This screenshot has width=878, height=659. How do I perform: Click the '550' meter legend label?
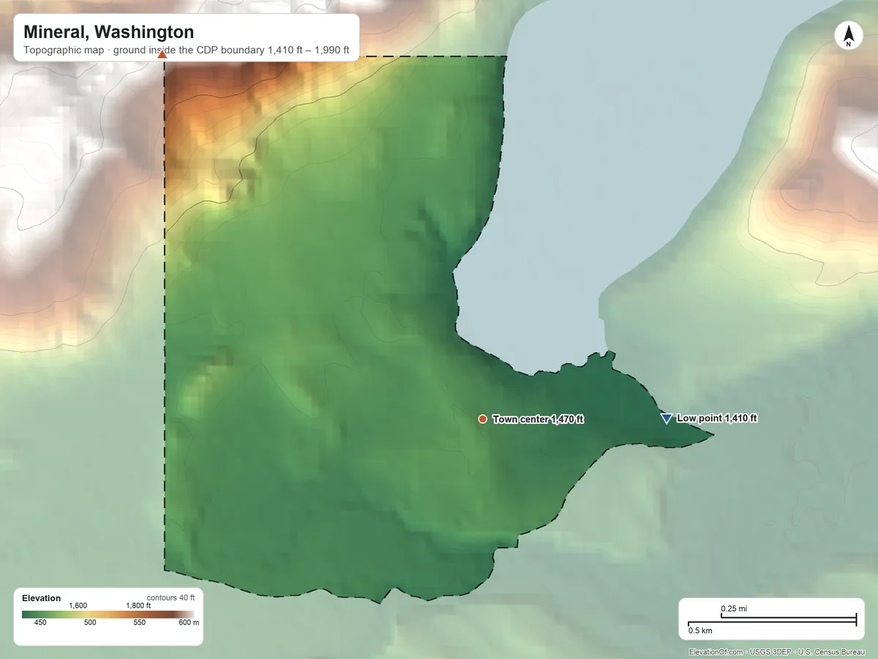(140, 623)
